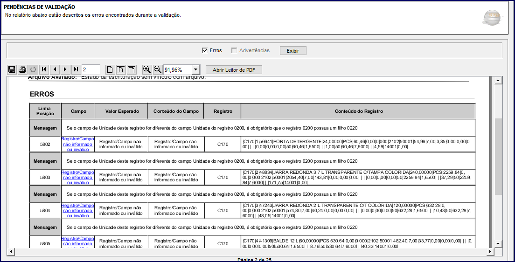Open Registro/Campo link for line 5803
The height and width of the screenshot is (262, 515).
[x=78, y=177]
